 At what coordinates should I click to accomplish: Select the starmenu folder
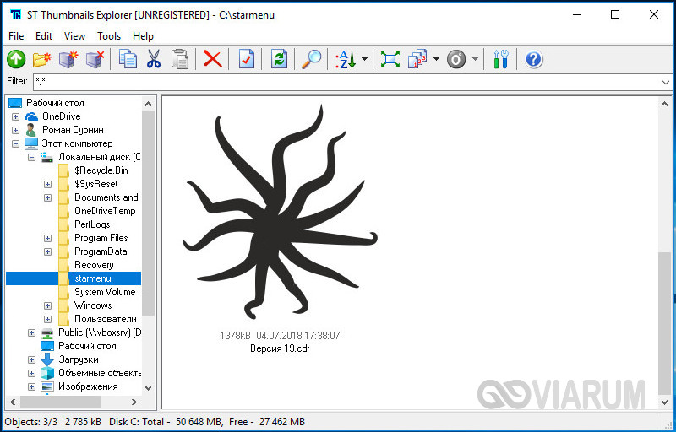click(93, 278)
